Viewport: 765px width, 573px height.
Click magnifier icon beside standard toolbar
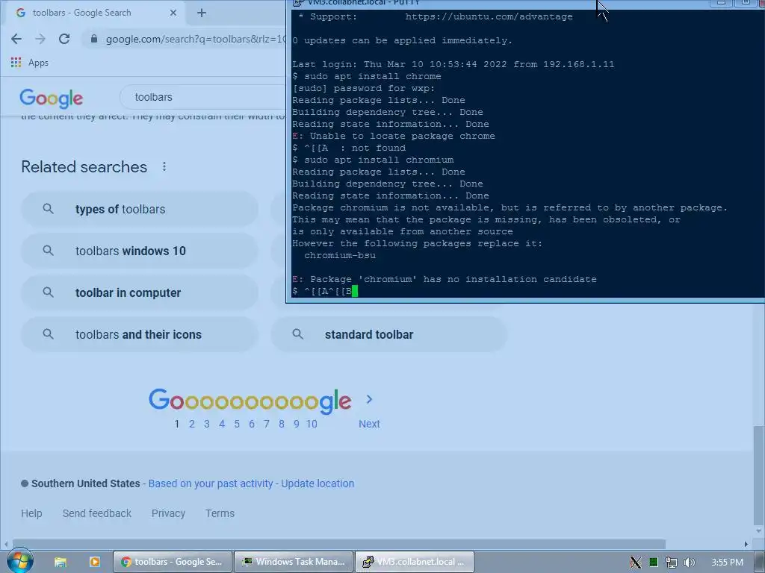pos(297,334)
